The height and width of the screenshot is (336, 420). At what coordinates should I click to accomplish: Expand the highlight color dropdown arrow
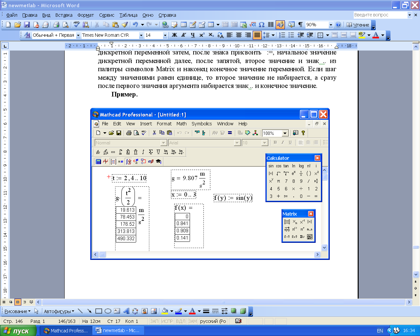[x=369, y=35]
